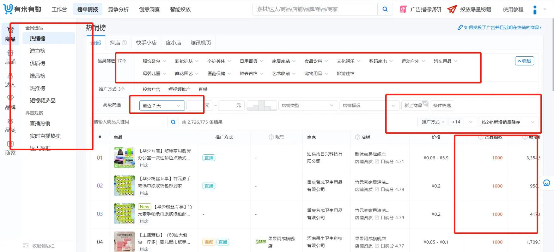Image resolution: width=554 pixels, height=252 pixels.
Task: Switch to 工作台 top menu
Action: (59, 9)
